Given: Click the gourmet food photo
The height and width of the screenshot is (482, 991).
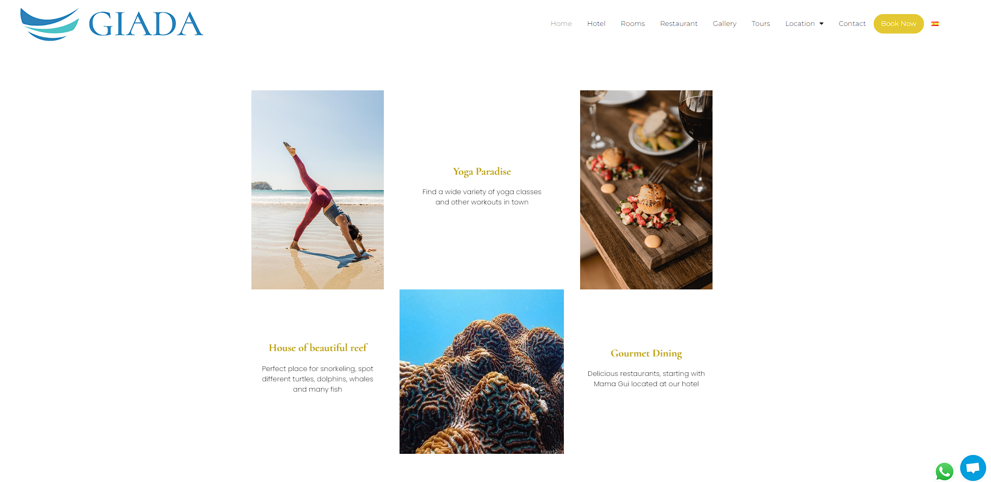Looking at the screenshot, I should 646,190.
